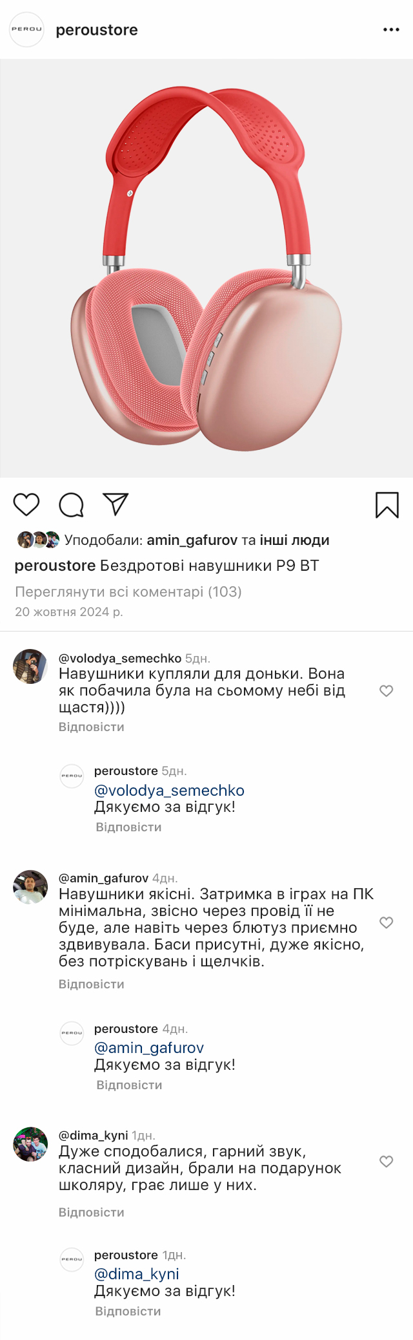Save post with the bookmark icon
The width and height of the screenshot is (413, 1340).
point(387,505)
